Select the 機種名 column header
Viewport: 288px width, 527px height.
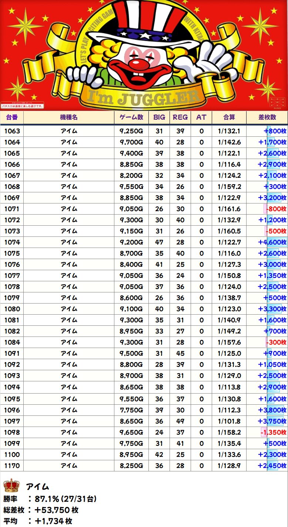pyautogui.click(x=69, y=117)
